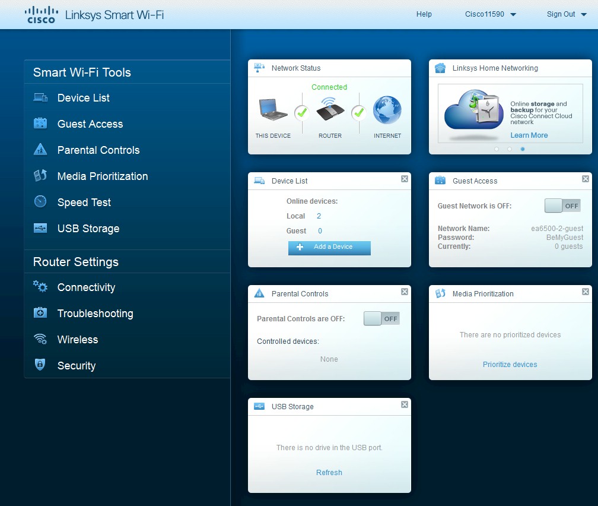The height and width of the screenshot is (506, 598).
Task: Click 'There are no prioritized devices' message
Action: [510, 334]
